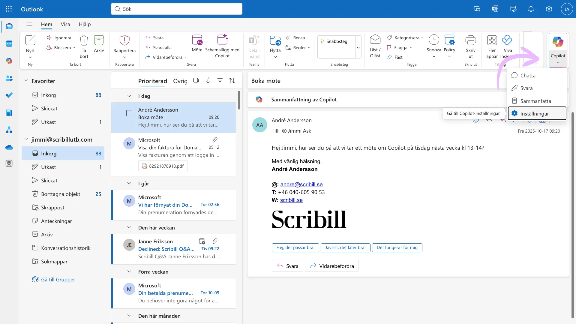Switch to the Visa tab
The width and height of the screenshot is (576, 324).
pos(65,24)
